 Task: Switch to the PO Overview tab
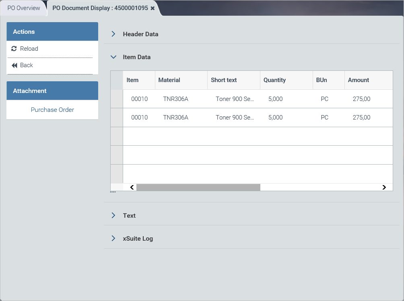click(x=24, y=8)
